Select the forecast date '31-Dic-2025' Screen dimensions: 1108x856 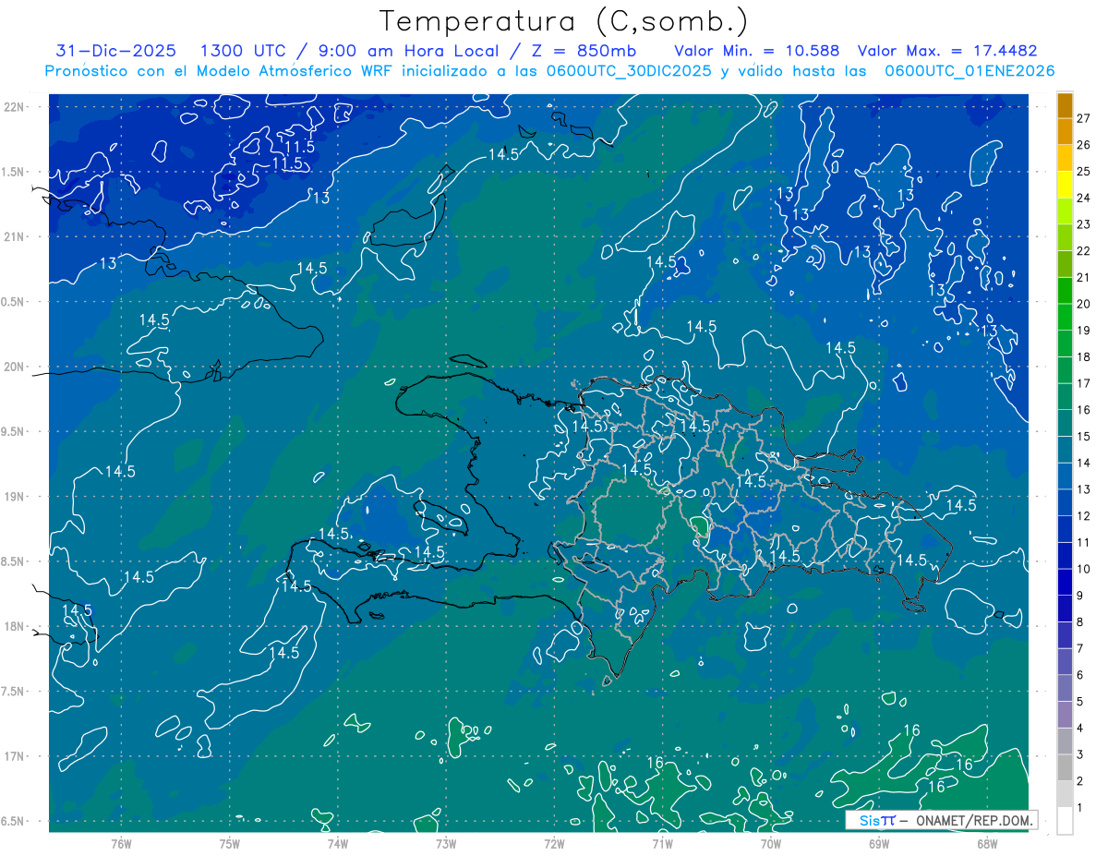pyautogui.click(x=116, y=51)
